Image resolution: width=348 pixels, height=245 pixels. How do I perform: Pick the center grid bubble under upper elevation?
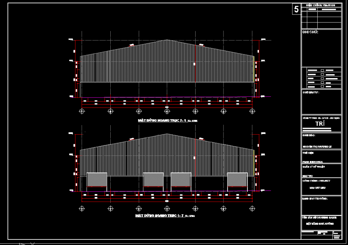pos(167,111)
